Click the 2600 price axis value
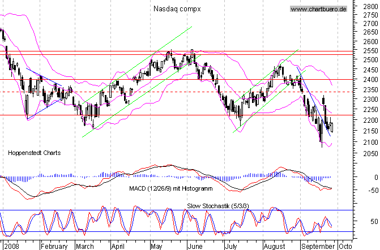 [371, 41]
